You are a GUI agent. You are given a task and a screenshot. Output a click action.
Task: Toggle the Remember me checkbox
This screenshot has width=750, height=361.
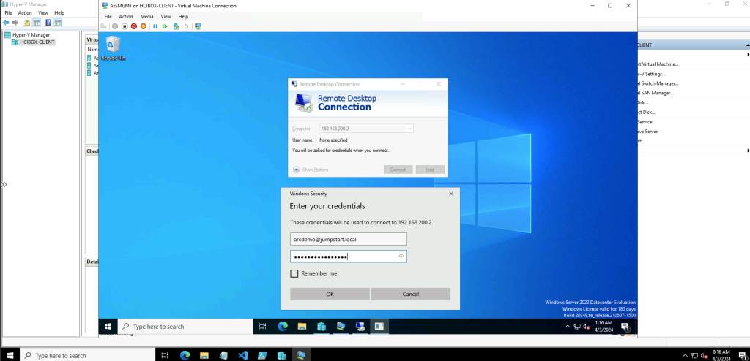click(x=294, y=273)
